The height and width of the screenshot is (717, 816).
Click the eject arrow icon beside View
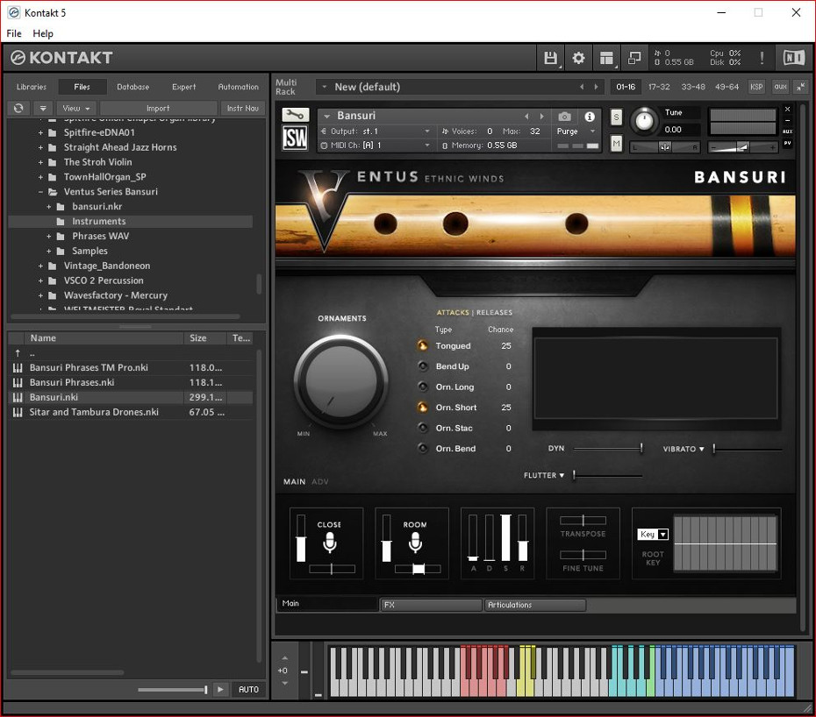43,108
